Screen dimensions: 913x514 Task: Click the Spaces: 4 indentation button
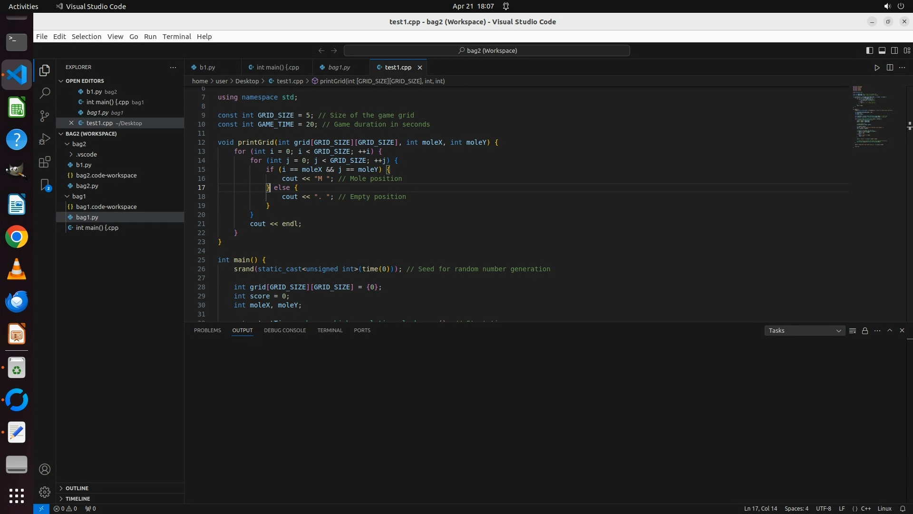pyautogui.click(x=796, y=509)
